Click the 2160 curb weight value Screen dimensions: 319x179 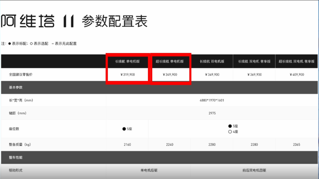[x=127, y=144]
